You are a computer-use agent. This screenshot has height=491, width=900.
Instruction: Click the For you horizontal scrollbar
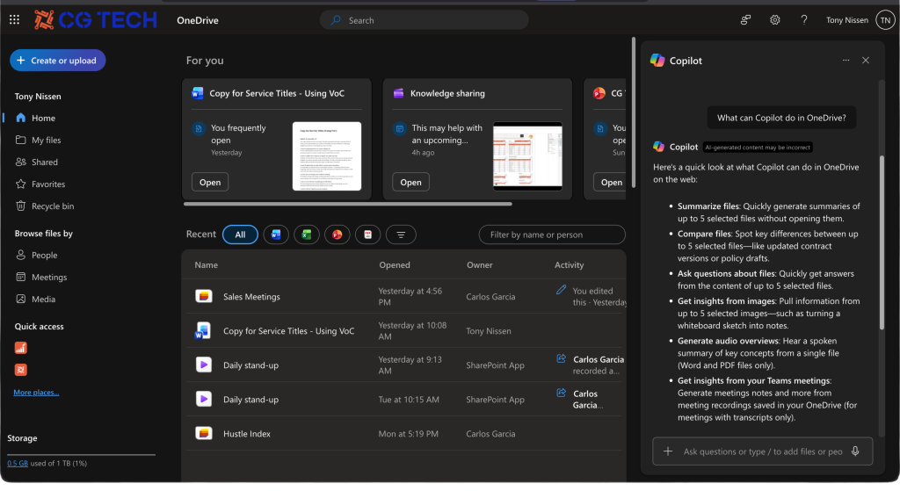347,204
